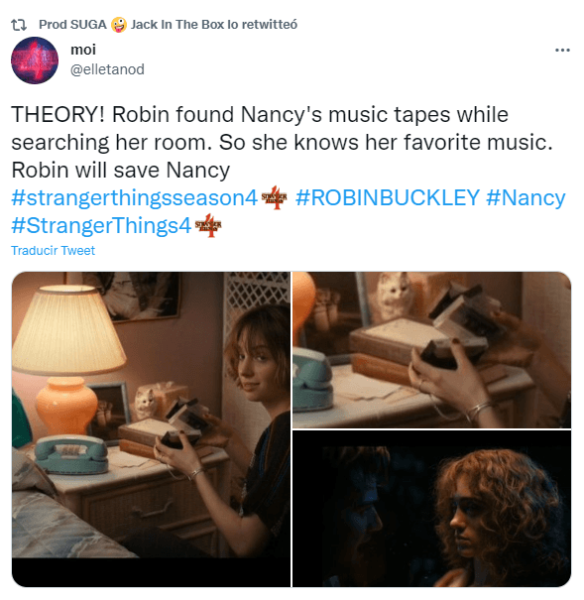Open hashtag #Nancy
This screenshot has width=584, height=600.
[526, 198]
